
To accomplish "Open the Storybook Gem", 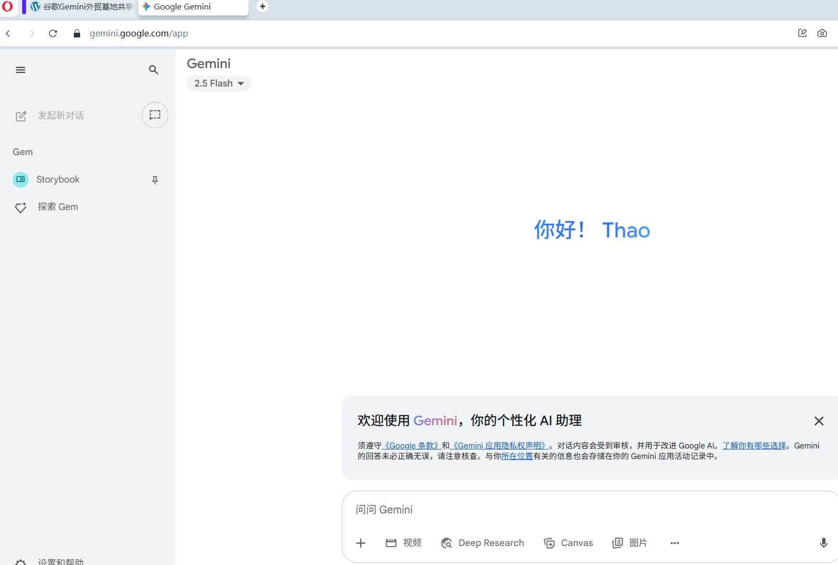I will (x=57, y=179).
